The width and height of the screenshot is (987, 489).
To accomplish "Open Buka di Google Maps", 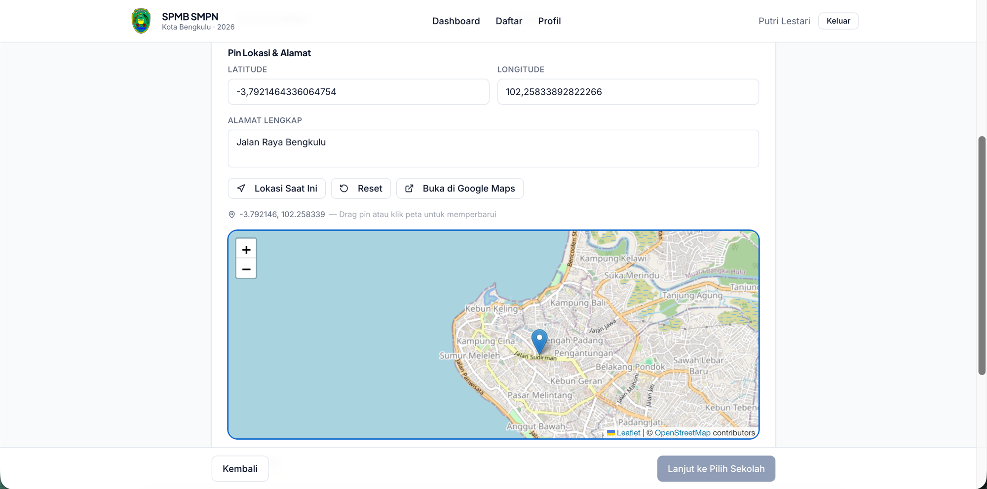I will point(460,188).
